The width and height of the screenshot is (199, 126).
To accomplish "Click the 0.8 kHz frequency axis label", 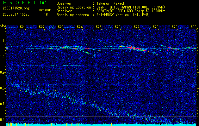I will [2, 88].
